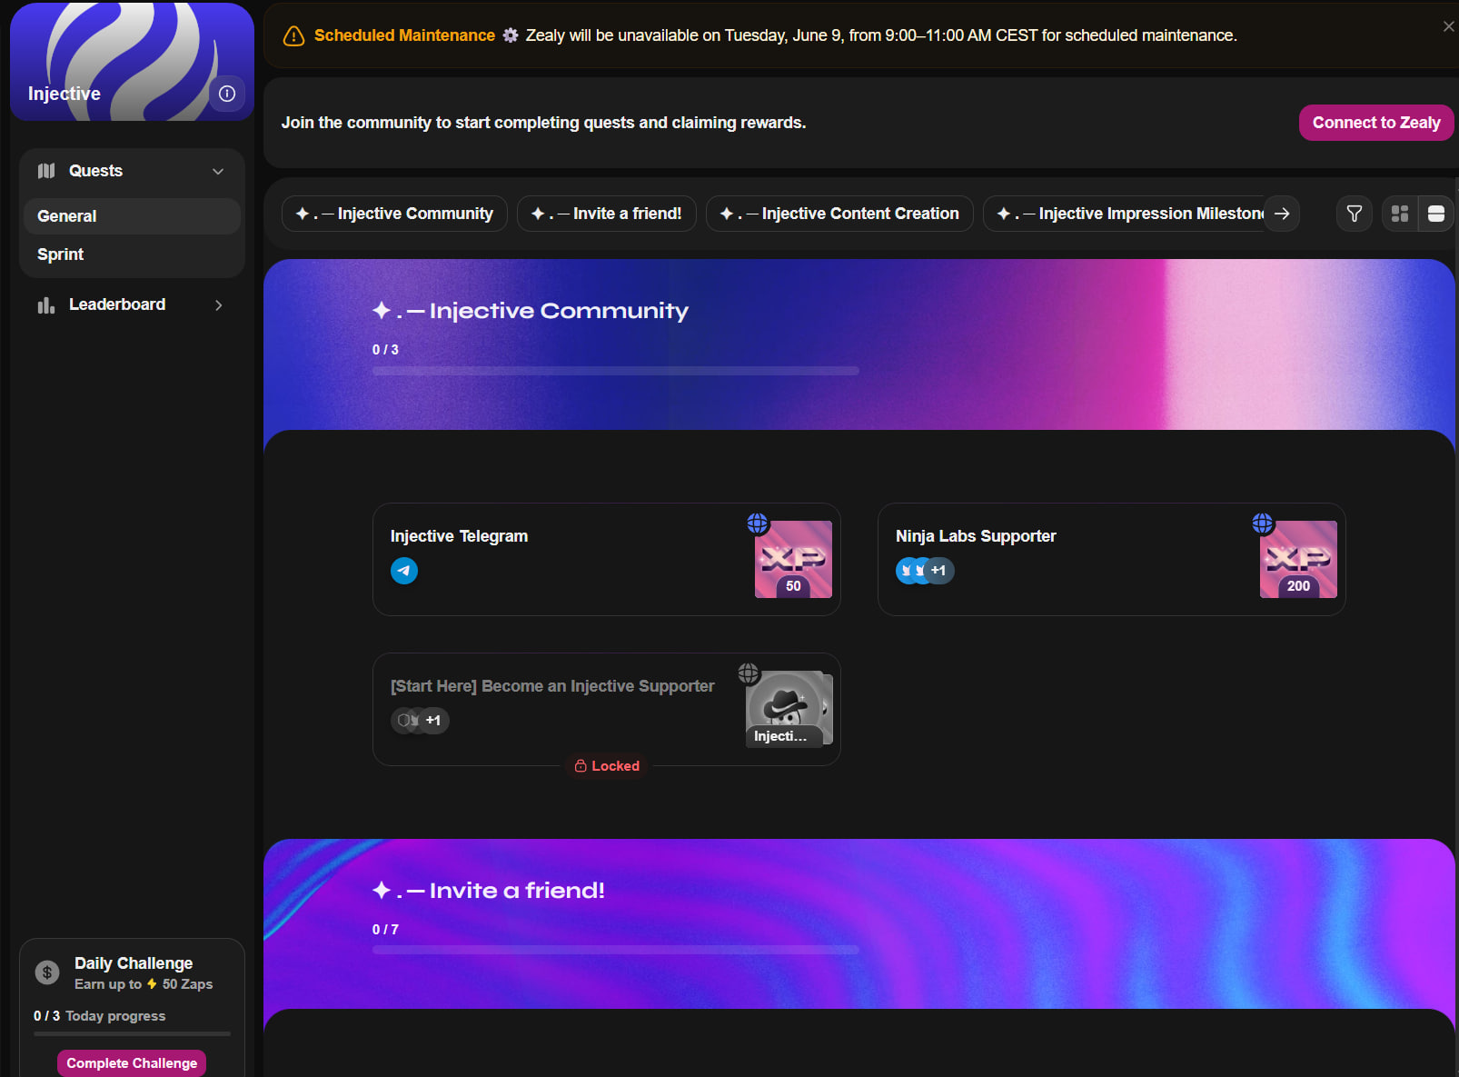Expand the Leaderboard section arrow

pyautogui.click(x=218, y=305)
